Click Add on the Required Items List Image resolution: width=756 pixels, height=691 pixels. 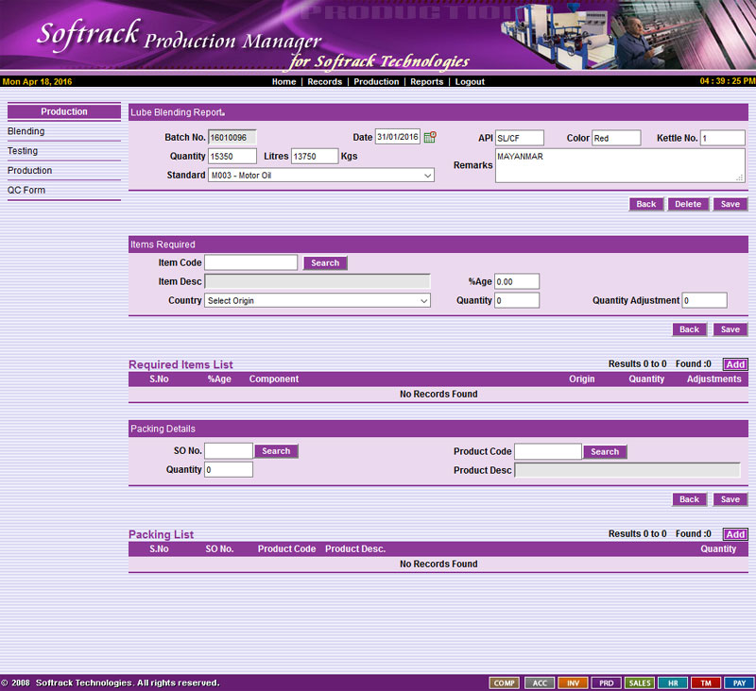(734, 364)
